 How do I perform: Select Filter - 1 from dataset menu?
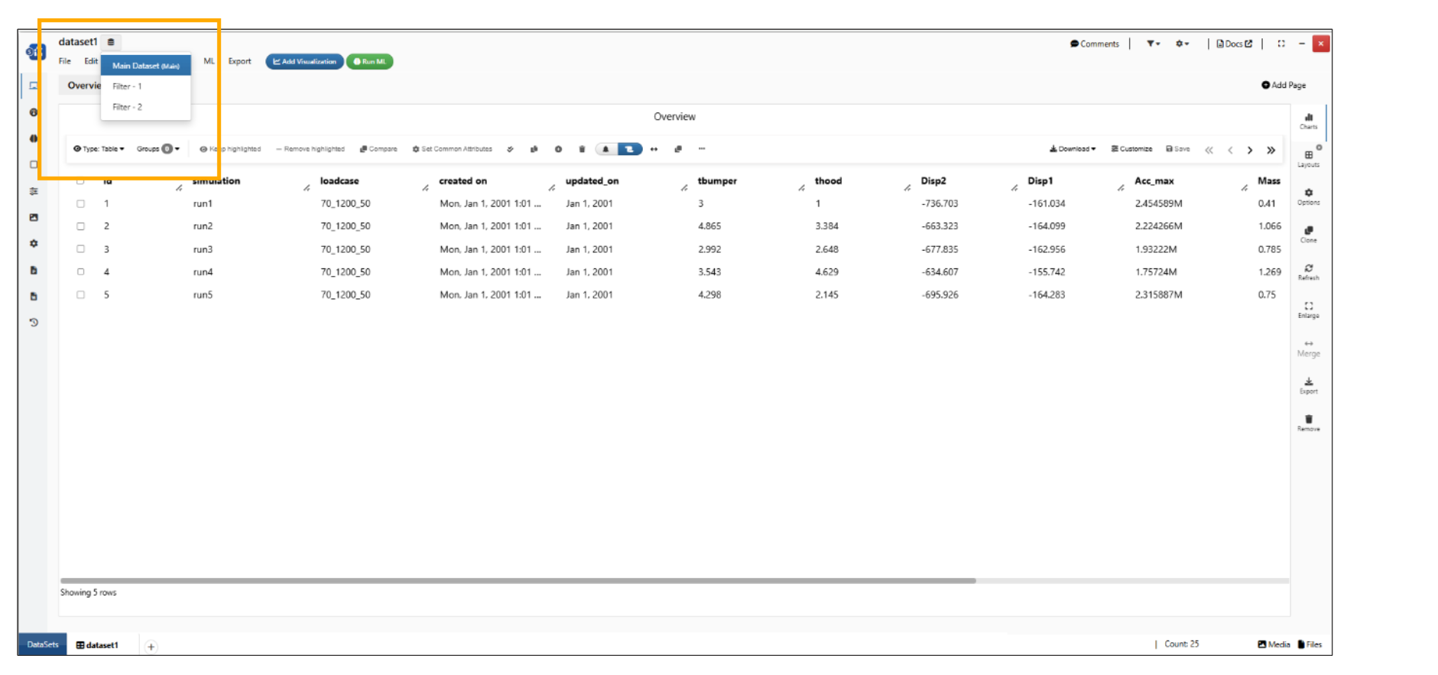coord(128,86)
